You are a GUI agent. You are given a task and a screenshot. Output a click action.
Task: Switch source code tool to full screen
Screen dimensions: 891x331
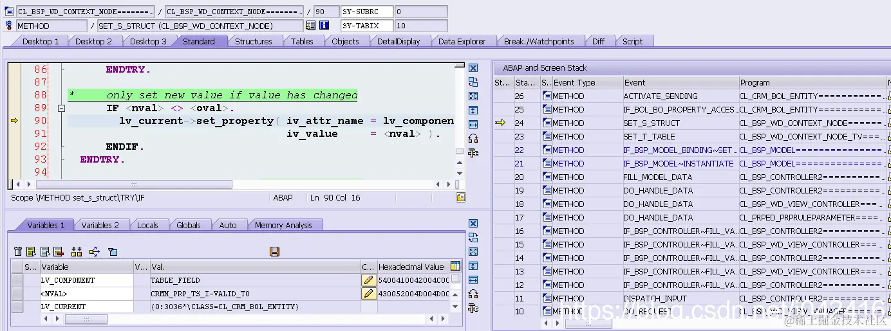tap(473, 96)
